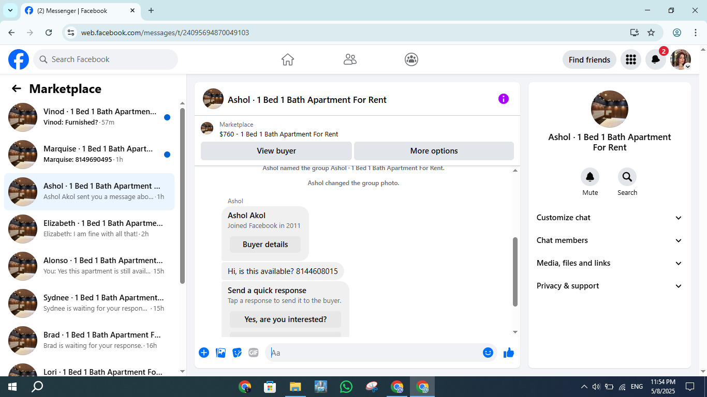Click the conversation list scrollbar thumb
The width and height of the screenshot is (707, 397).
click(x=182, y=195)
